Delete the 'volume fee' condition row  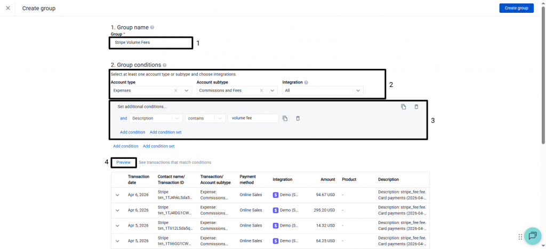click(x=298, y=118)
